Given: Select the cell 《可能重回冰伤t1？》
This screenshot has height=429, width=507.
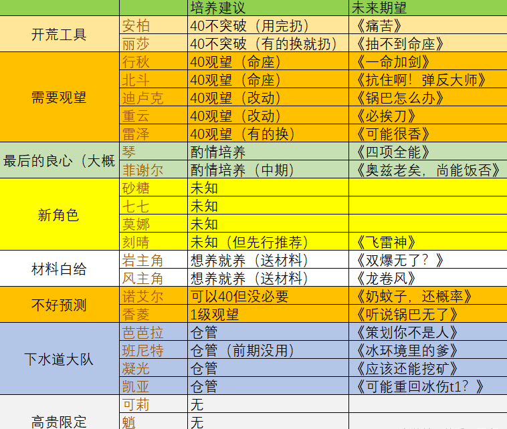Looking at the screenshot, I should tap(428, 386).
